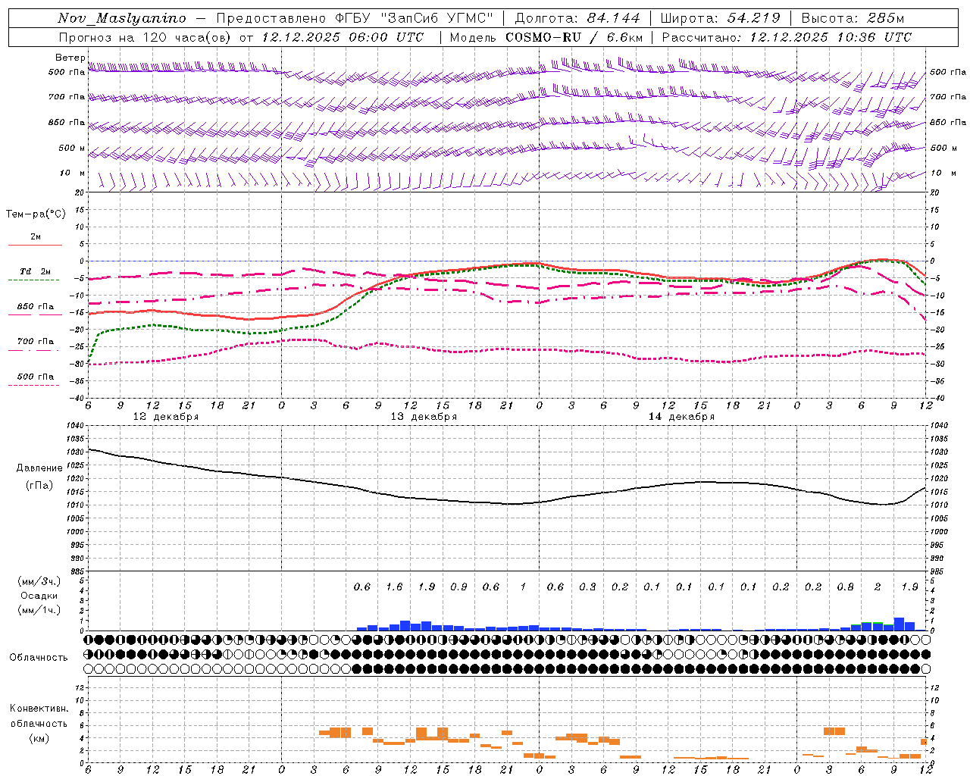Click the model label COSMO-RU / 6.6км
The height and width of the screenshot is (776, 970).
574,37
